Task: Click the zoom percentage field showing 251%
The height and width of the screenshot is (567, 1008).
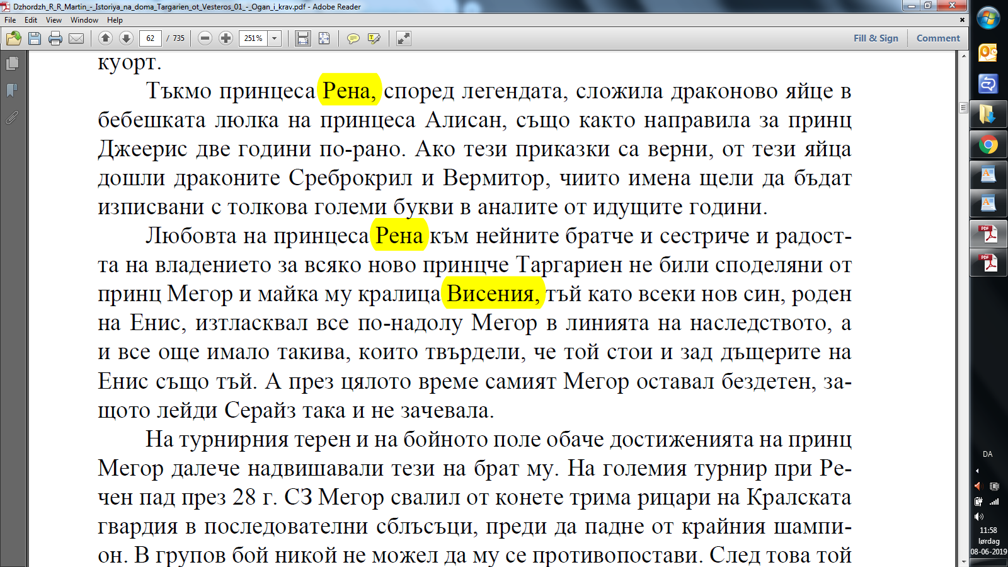Action: click(x=253, y=38)
